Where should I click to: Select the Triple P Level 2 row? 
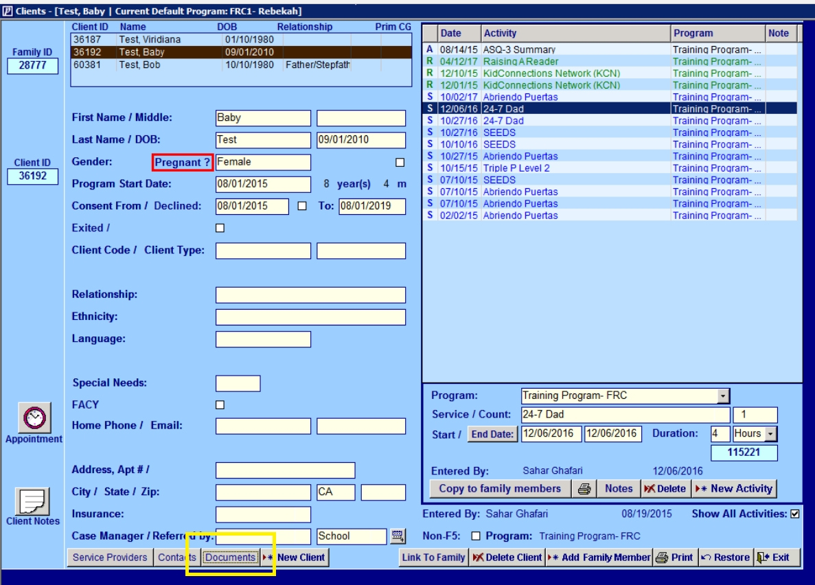click(x=610, y=168)
